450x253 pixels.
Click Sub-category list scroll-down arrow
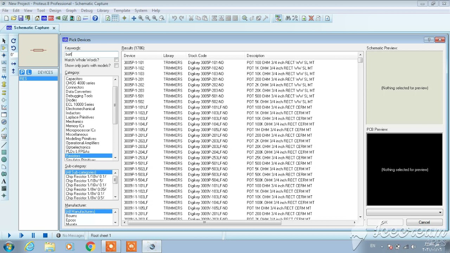tap(115, 197)
